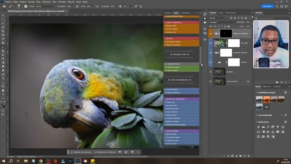The image size is (291, 164).
Task: Add layer mask icon at Layers panel bottom
Action: 232,156
